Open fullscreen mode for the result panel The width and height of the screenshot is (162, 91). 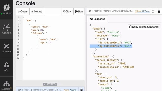153,11
